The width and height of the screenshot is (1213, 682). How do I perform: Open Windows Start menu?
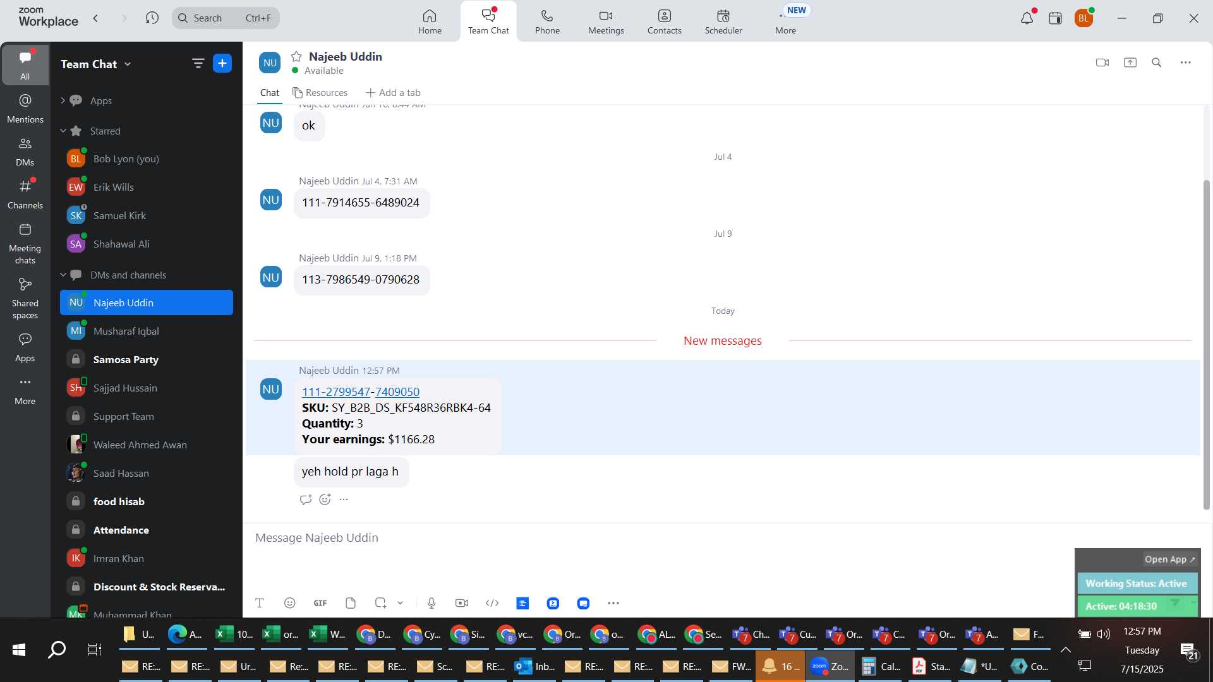point(19,650)
